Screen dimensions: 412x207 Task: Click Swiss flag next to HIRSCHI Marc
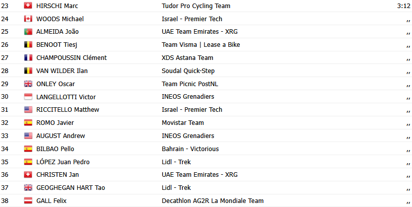28,6
